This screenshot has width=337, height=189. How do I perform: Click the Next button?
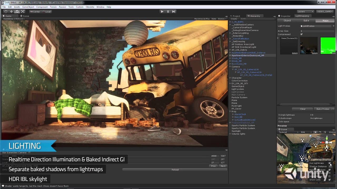click(223, 166)
